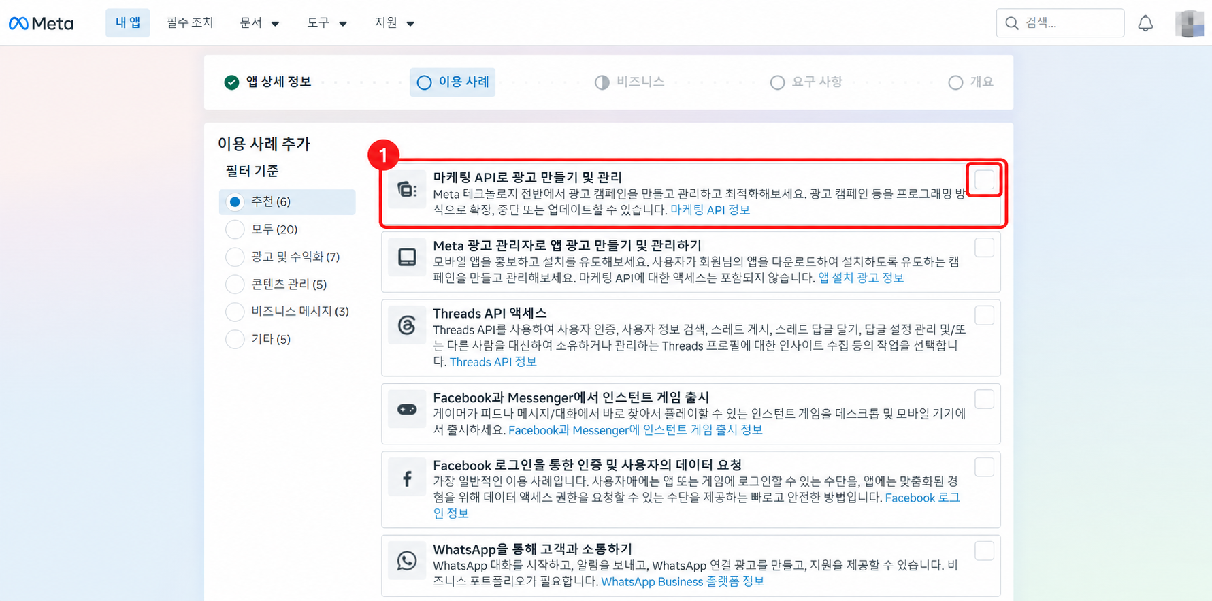Expand the 도구 dropdown menu

(327, 23)
